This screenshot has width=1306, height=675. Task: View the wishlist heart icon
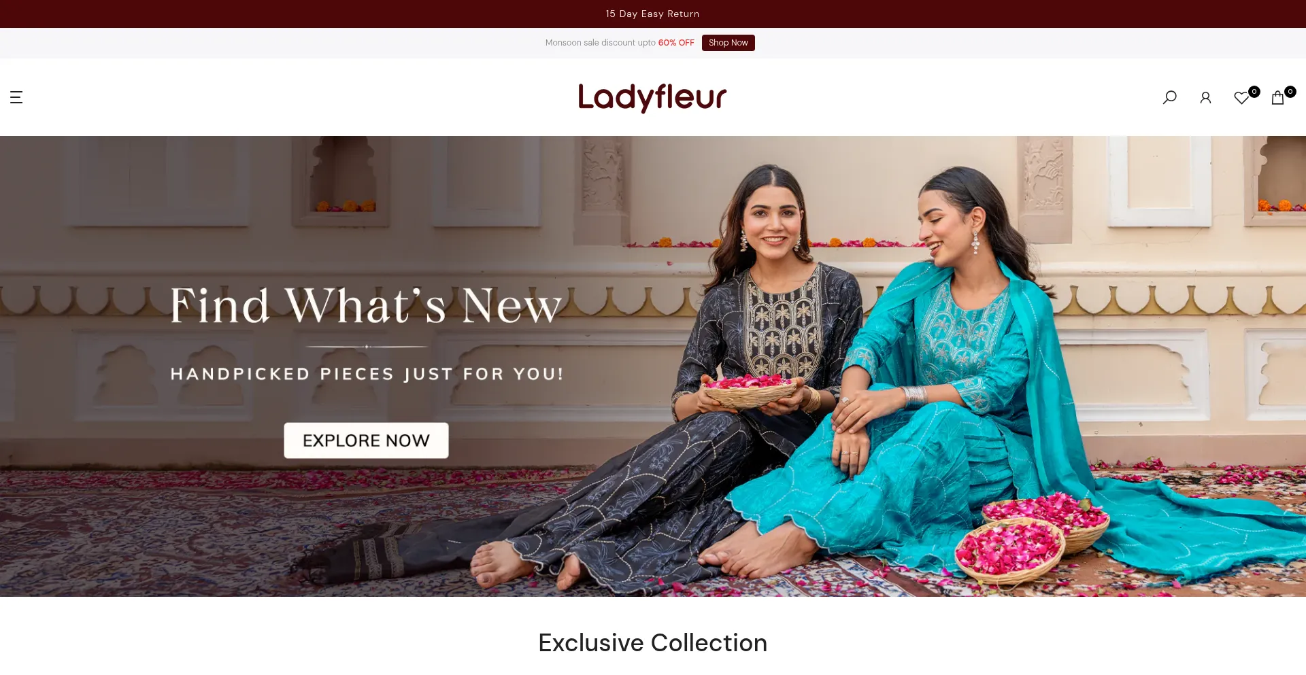pyautogui.click(x=1241, y=98)
